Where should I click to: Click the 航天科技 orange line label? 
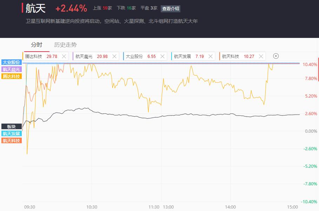pos(11,140)
